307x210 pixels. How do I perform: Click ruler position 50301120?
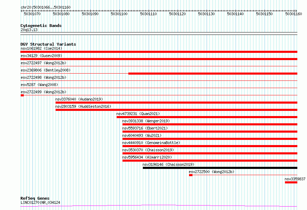[x=177, y=14]
